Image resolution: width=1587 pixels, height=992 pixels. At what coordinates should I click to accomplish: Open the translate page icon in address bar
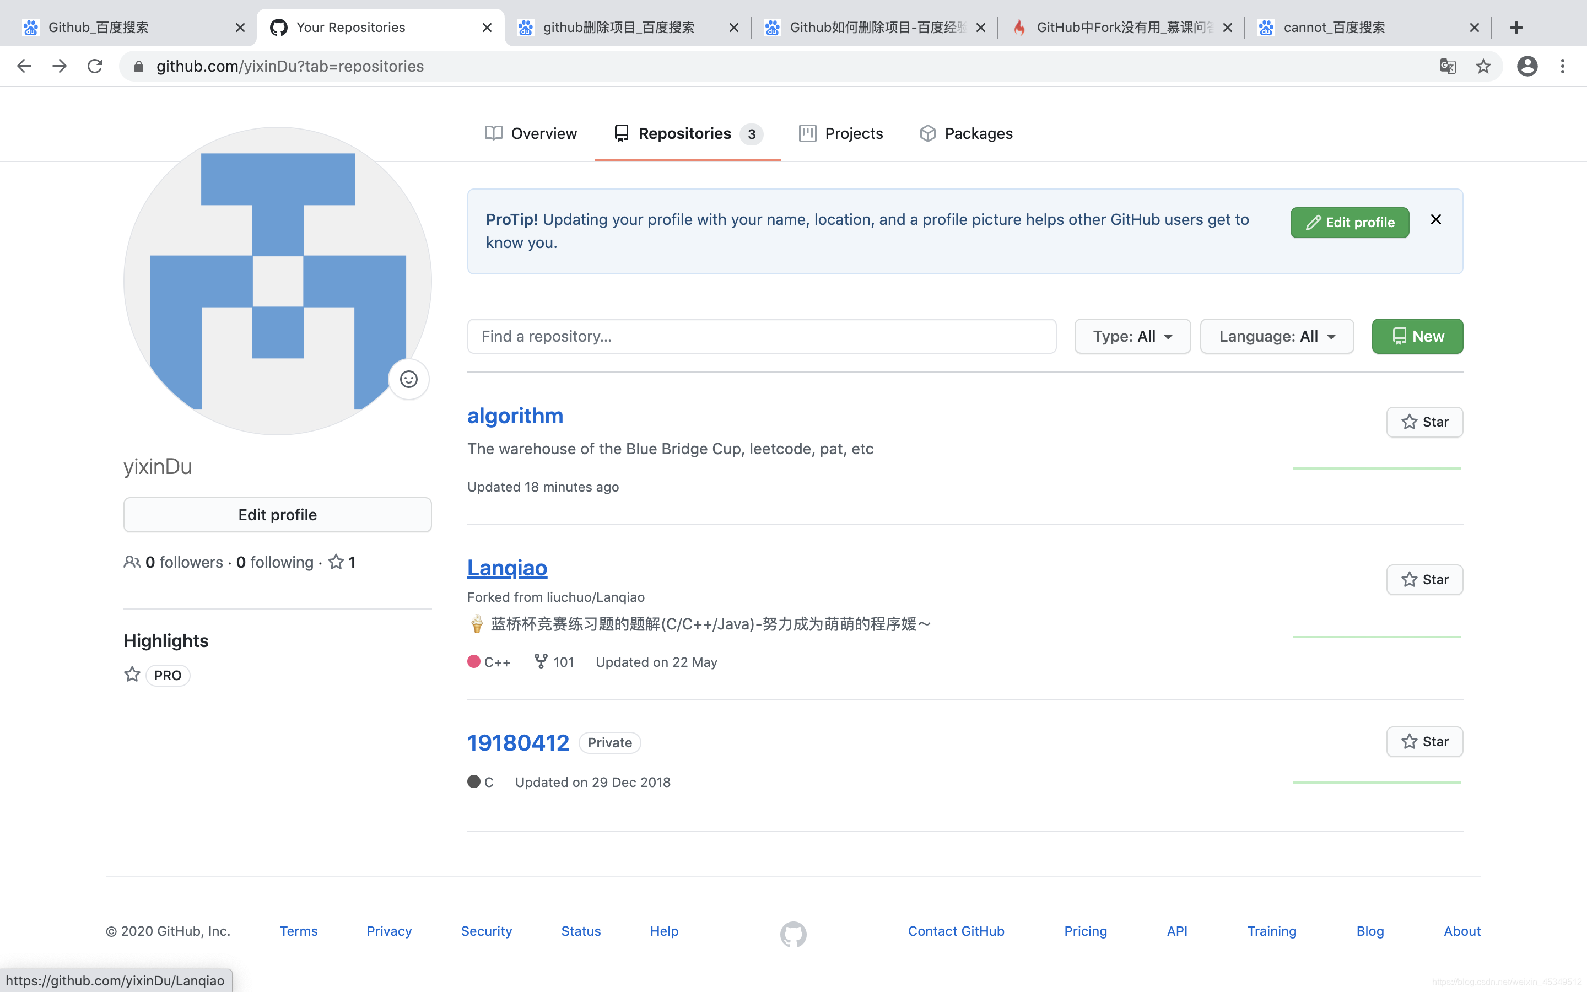1448,66
